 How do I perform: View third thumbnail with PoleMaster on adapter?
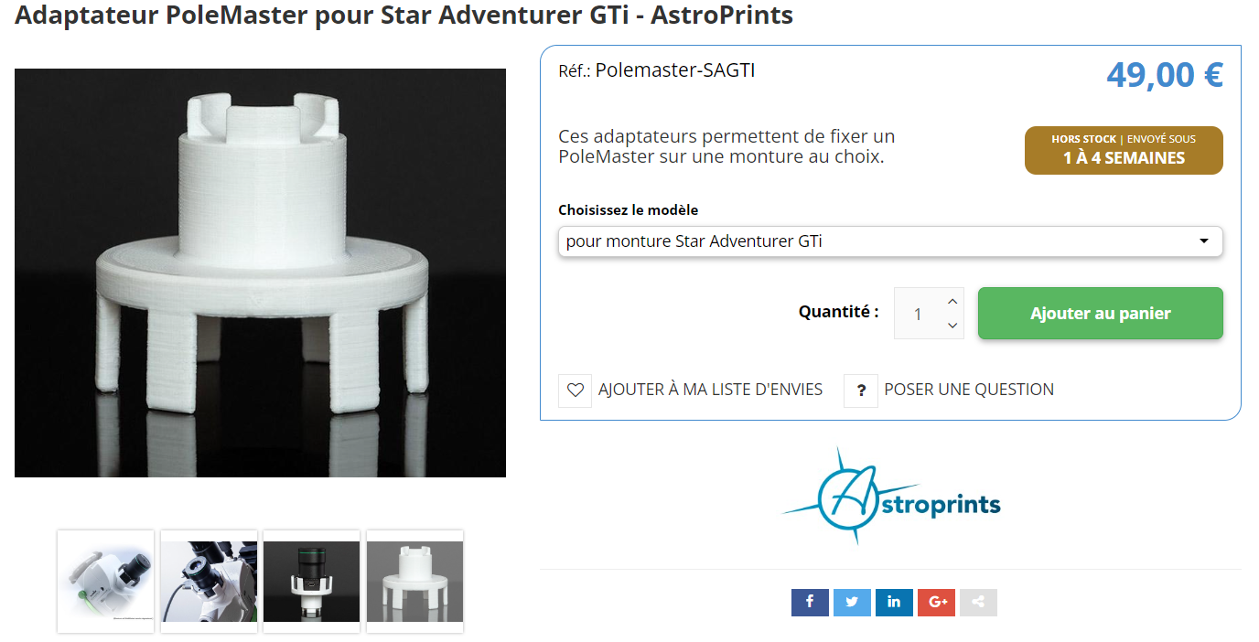312,582
